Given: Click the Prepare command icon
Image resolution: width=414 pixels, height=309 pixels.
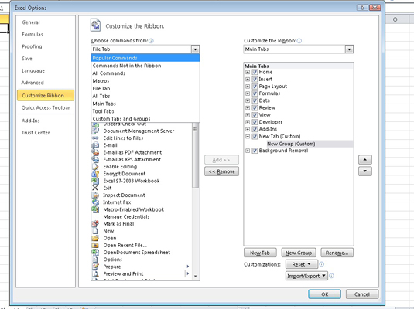Looking at the screenshot, I should point(95,267).
